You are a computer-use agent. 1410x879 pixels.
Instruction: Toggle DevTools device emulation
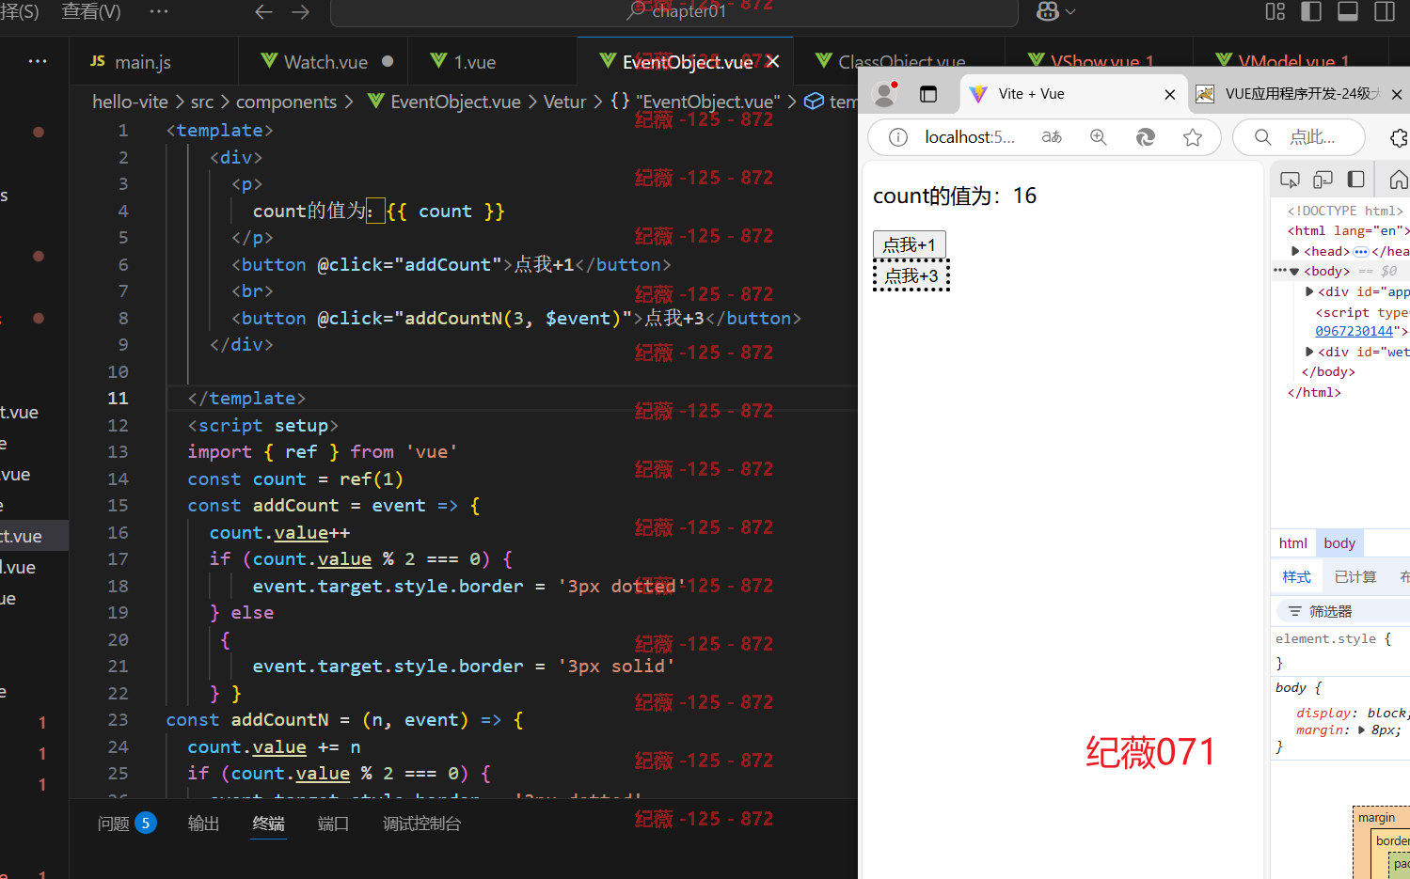[x=1323, y=179]
